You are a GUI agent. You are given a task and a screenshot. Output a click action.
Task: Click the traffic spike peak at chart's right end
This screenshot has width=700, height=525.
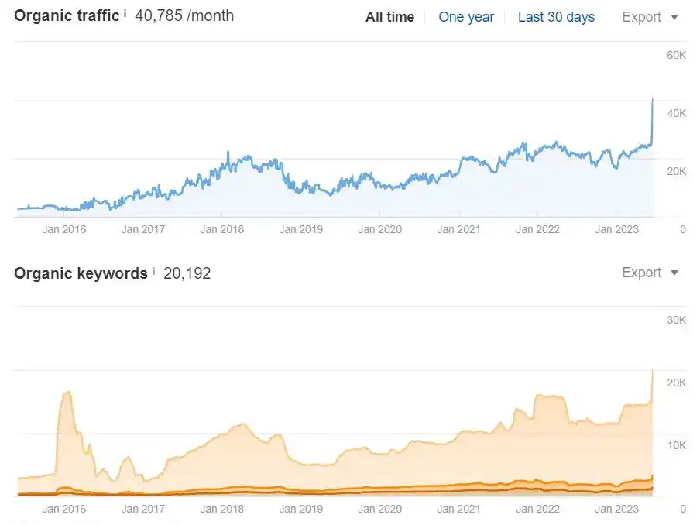(652, 100)
